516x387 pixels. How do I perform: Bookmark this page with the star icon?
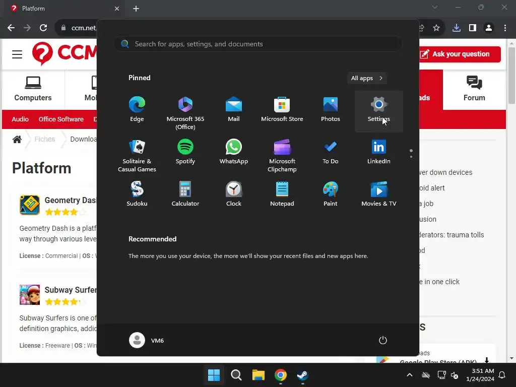[436, 28]
